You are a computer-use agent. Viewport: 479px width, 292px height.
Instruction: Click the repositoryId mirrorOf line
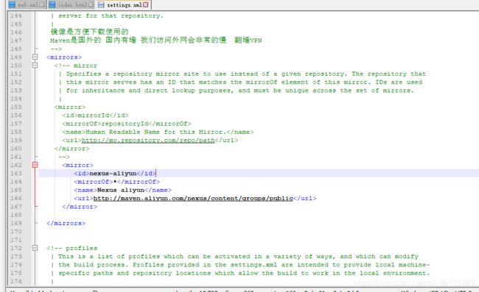[x=127, y=124]
